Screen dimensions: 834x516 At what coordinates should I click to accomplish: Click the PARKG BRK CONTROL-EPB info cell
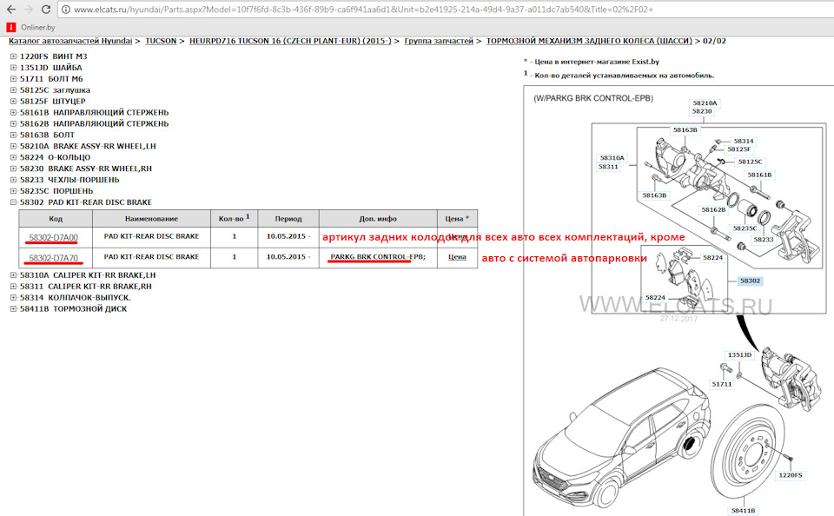click(378, 257)
